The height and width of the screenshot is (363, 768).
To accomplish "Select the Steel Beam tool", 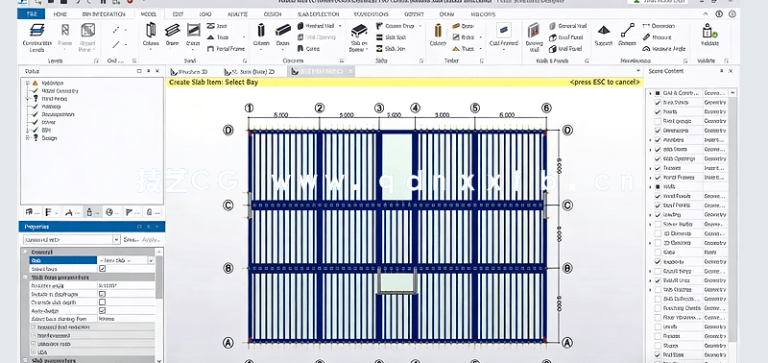I will point(172,36).
